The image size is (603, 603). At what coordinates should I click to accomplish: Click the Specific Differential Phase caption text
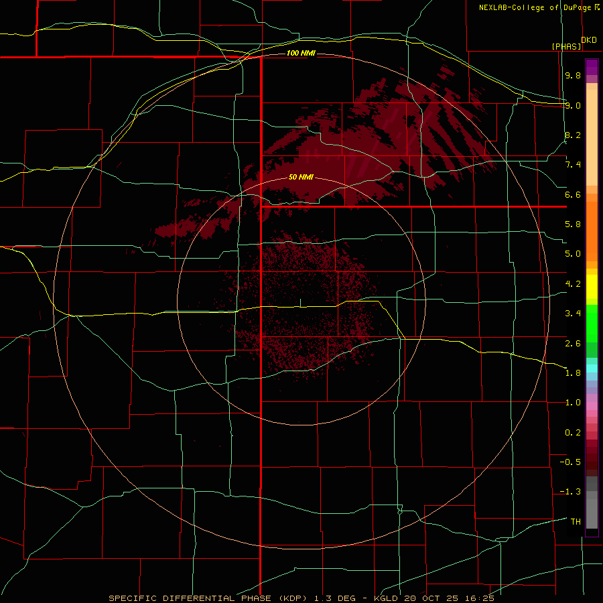pyautogui.click(x=209, y=598)
